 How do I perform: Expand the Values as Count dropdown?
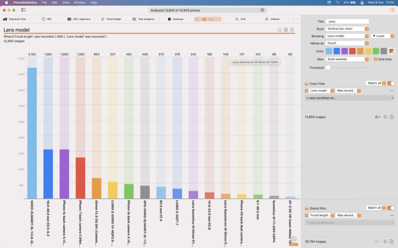[348, 43]
